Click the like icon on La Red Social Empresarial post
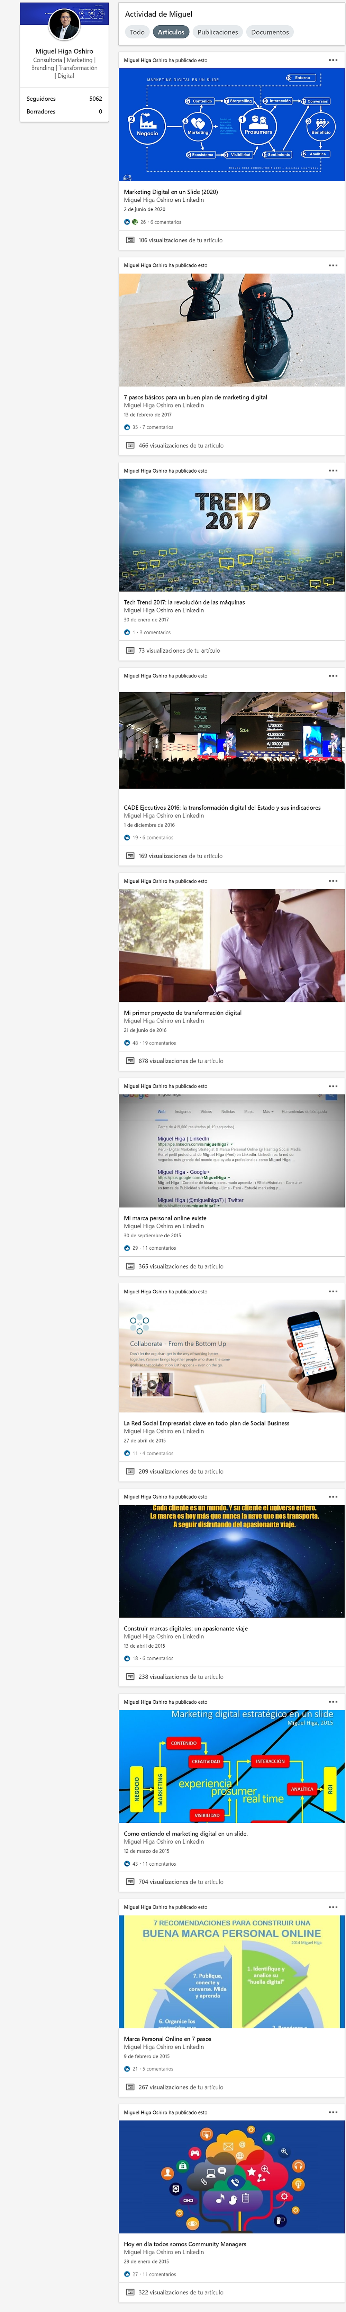The width and height of the screenshot is (346, 2312). coord(127,1453)
